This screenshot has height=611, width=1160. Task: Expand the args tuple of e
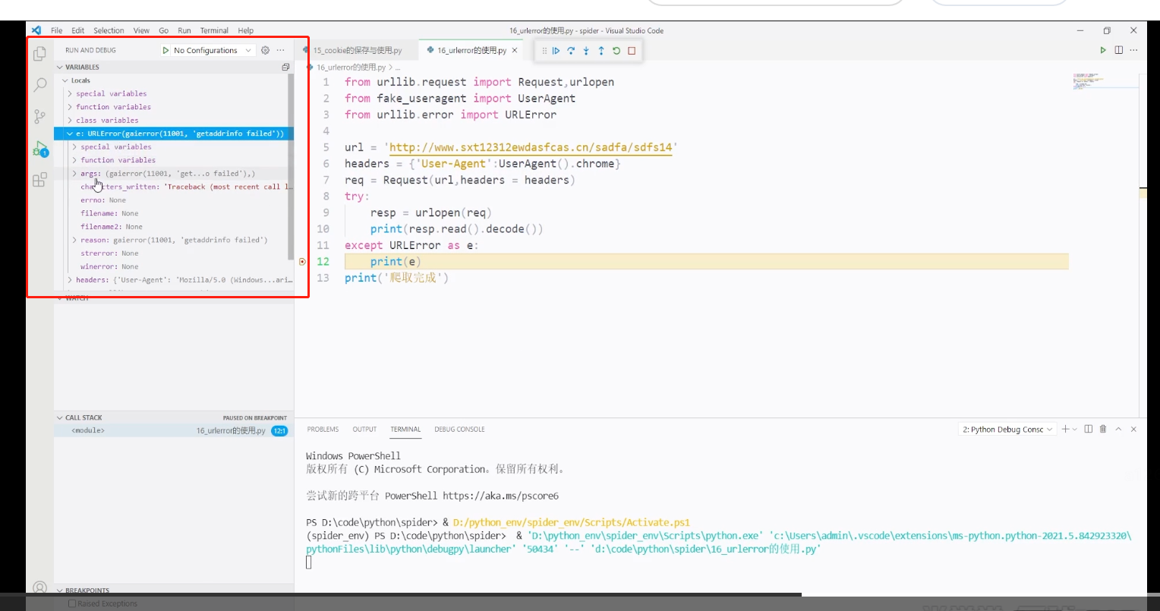tap(74, 174)
